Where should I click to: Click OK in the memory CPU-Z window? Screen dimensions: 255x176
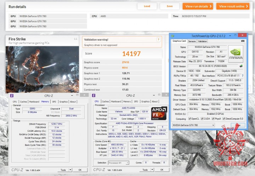[x=80, y=170]
